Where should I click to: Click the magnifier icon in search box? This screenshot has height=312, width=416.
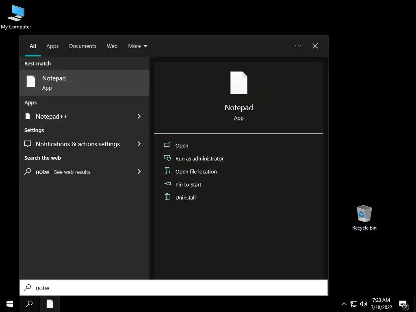coord(28,288)
